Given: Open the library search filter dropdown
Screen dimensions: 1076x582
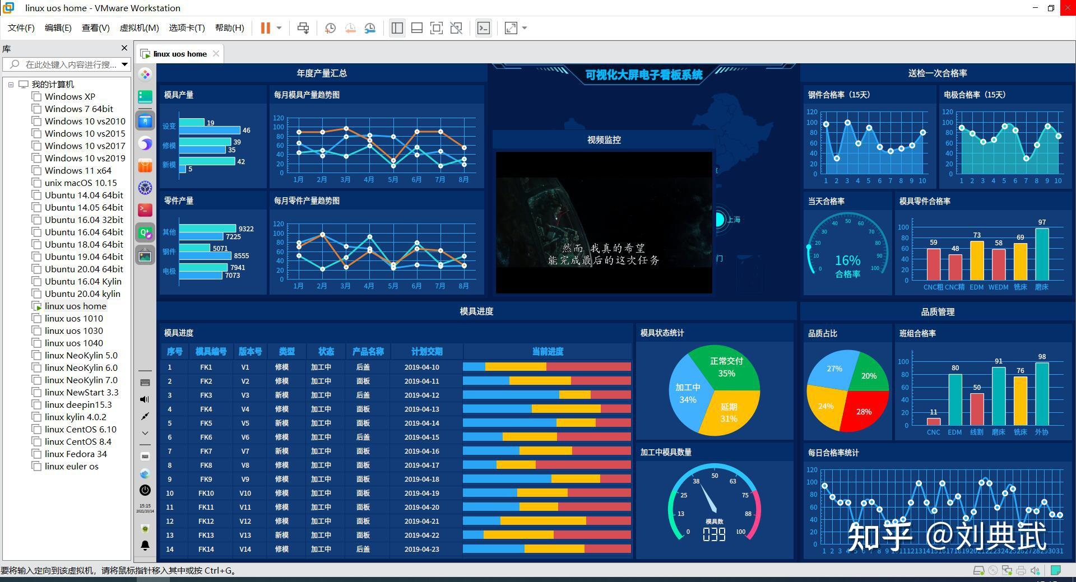Looking at the screenshot, I should (x=124, y=64).
